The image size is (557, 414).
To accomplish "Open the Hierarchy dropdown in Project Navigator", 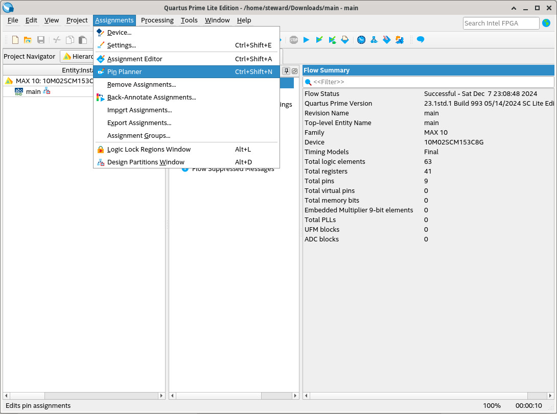I will pos(77,56).
